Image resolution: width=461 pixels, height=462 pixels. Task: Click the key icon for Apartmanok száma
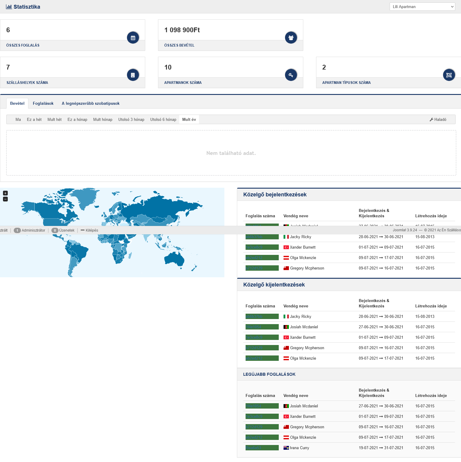pos(291,75)
